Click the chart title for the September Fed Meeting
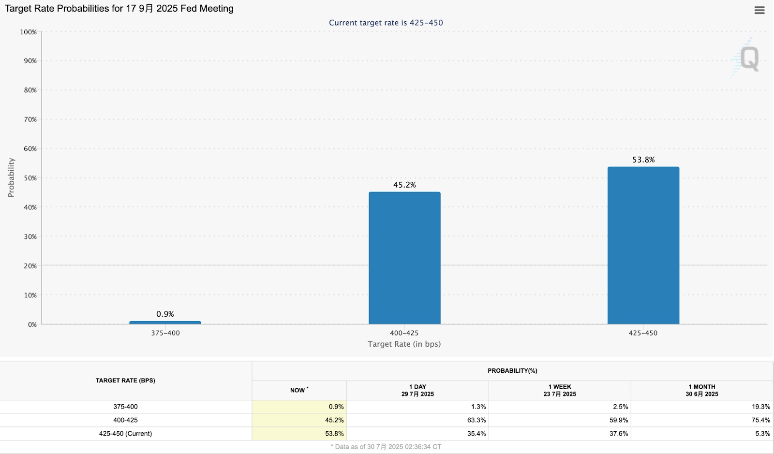 click(119, 8)
